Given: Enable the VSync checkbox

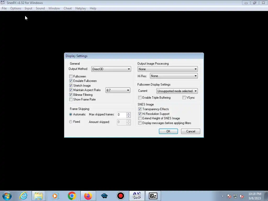Looking at the screenshot, I should 184,97.
